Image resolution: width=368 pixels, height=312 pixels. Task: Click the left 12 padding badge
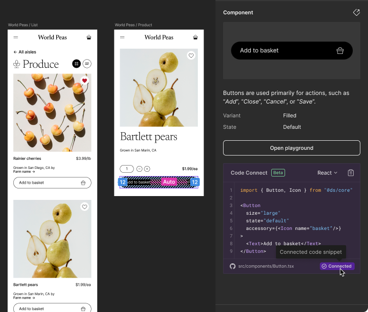click(x=123, y=182)
